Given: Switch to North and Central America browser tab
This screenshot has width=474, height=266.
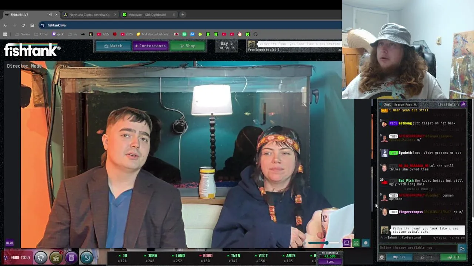Looking at the screenshot, I should pyautogui.click(x=89, y=15).
